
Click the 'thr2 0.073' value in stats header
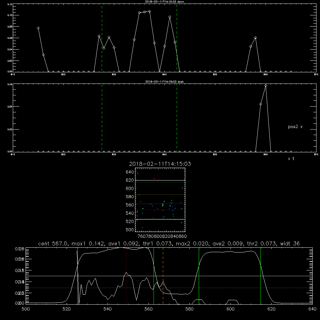click(261, 244)
